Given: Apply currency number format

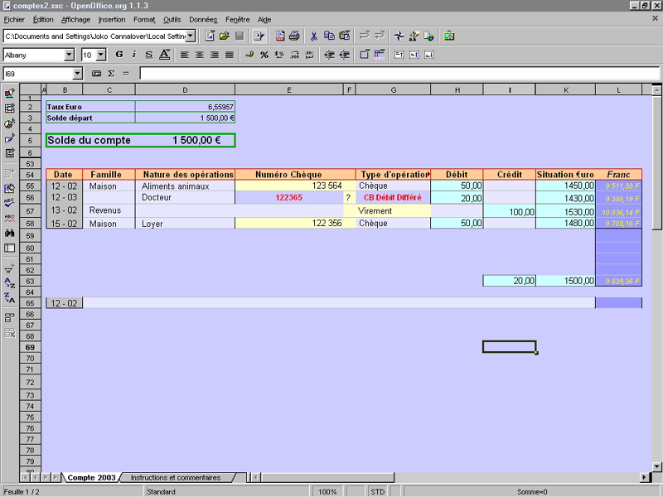Looking at the screenshot, I should pyautogui.click(x=249, y=55).
